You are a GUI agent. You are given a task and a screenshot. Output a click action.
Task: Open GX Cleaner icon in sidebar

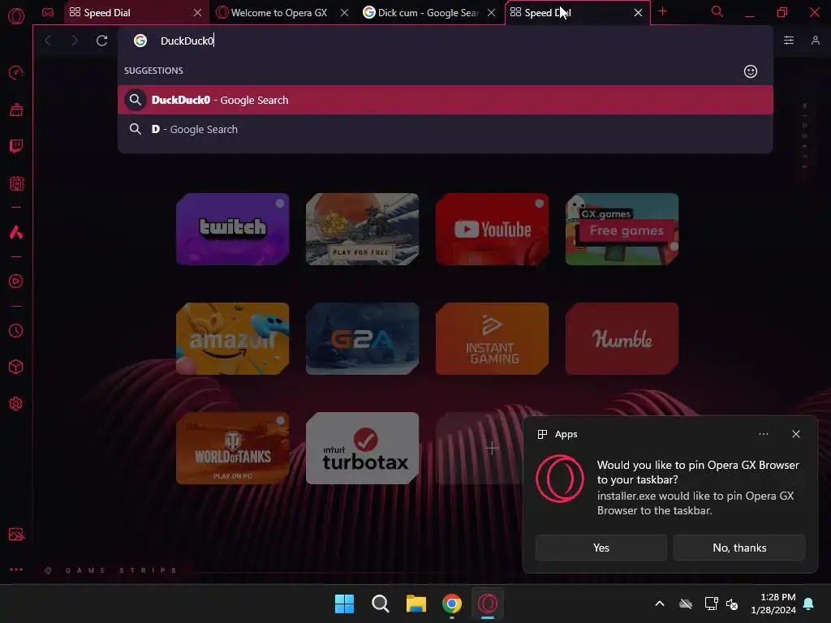click(16, 110)
